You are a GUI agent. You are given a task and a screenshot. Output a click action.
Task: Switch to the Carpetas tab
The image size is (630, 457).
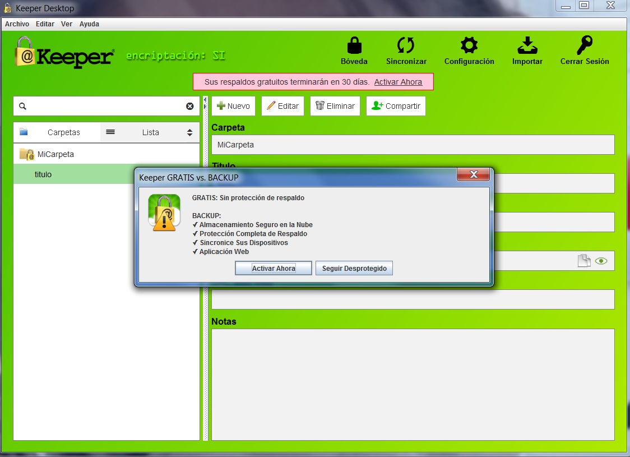[57, 132]
